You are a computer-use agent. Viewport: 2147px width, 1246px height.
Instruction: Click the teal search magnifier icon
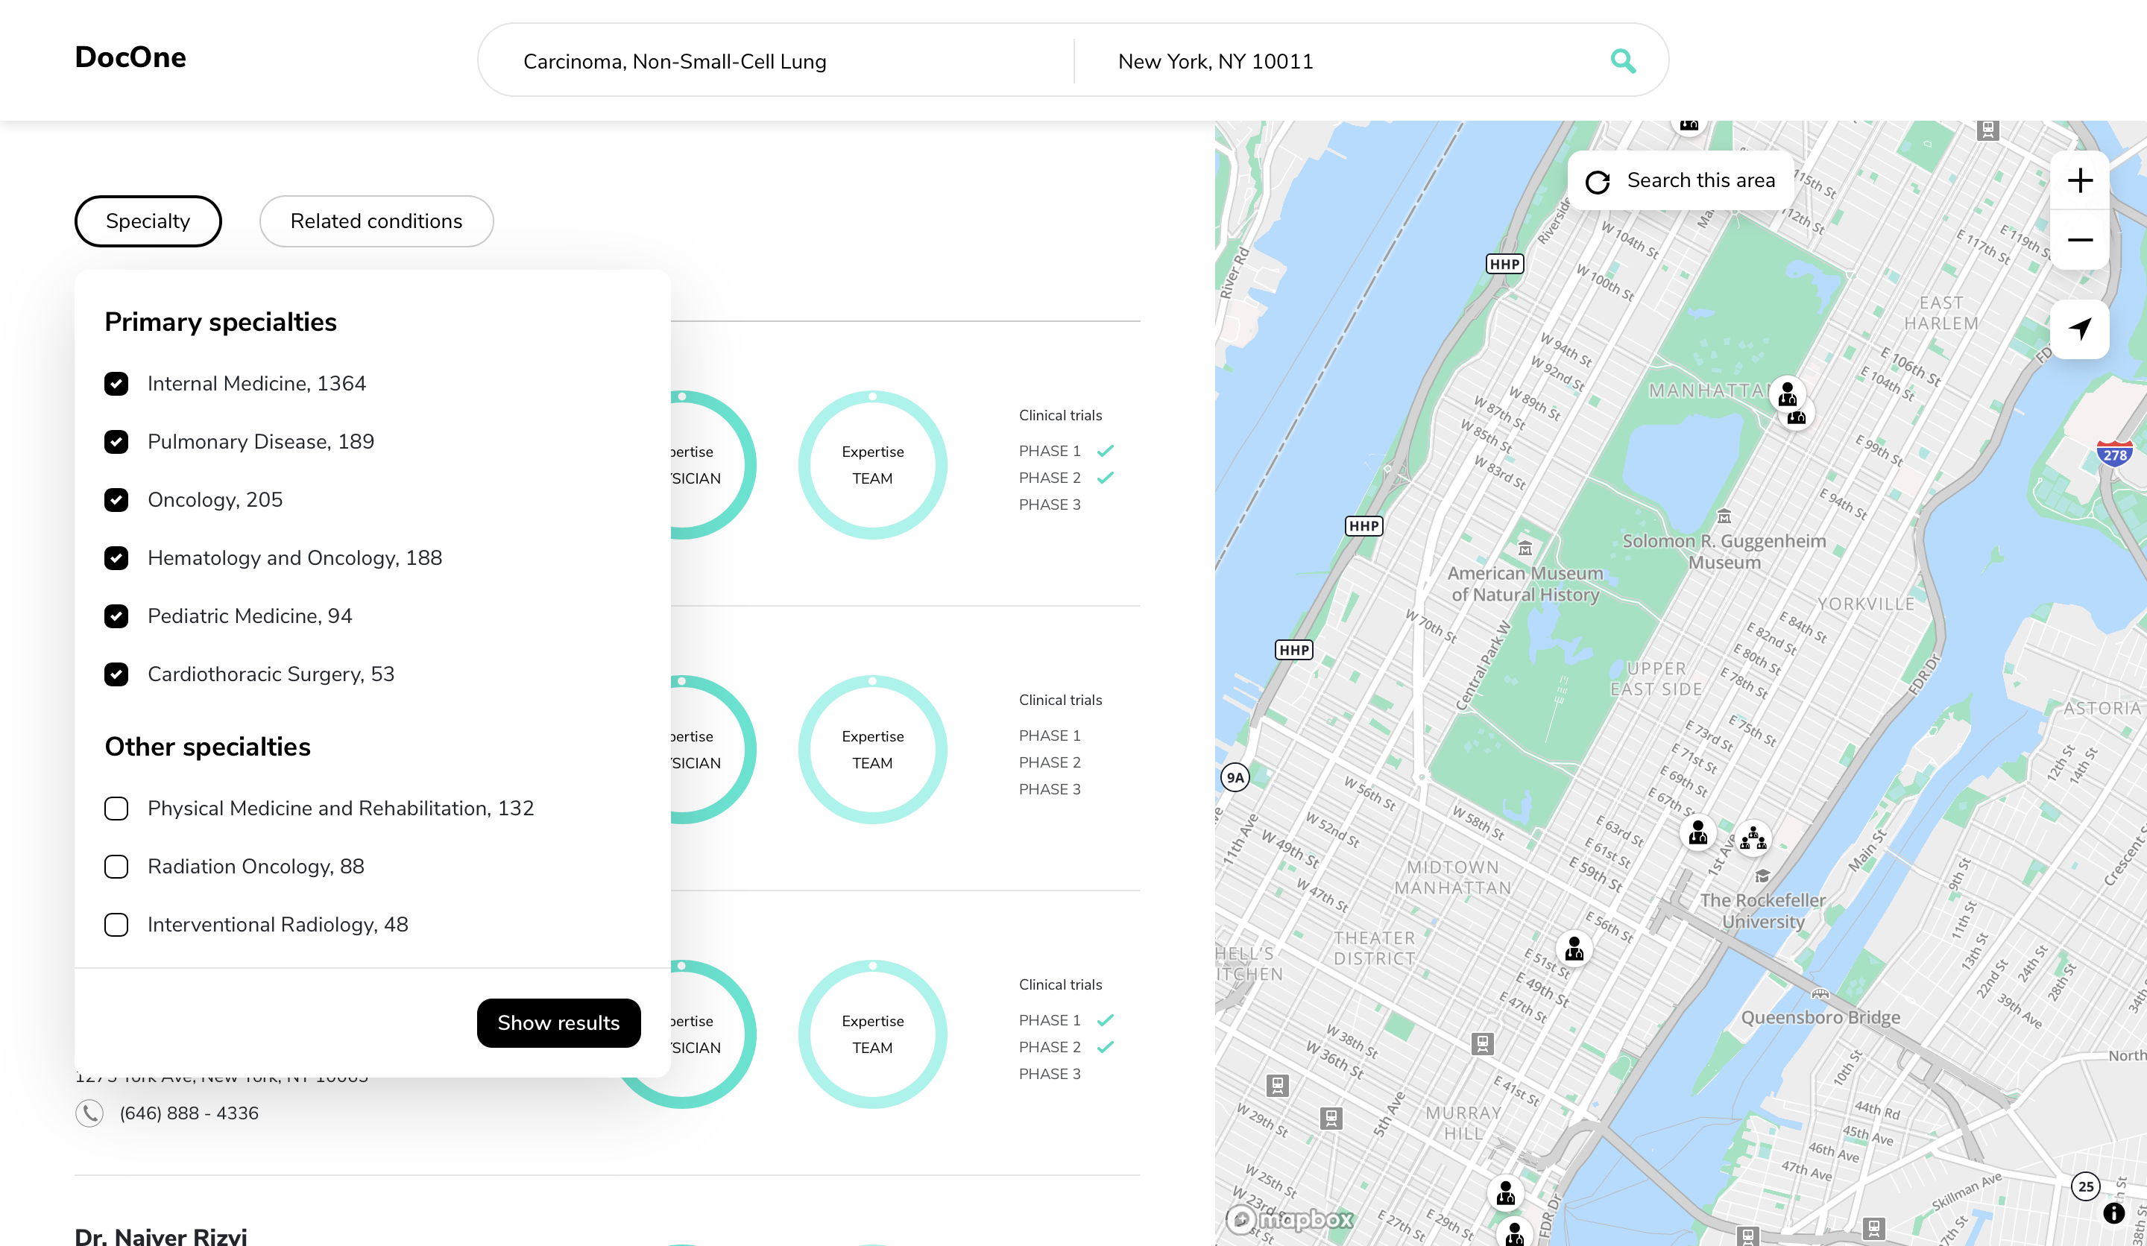click(x=1622, y=61)
